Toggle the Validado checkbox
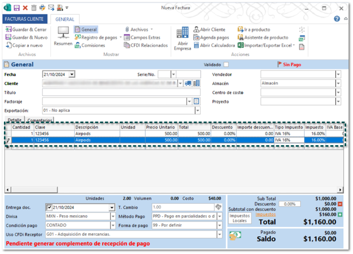The width and height of the screenshot is (353, 254). 226,64
